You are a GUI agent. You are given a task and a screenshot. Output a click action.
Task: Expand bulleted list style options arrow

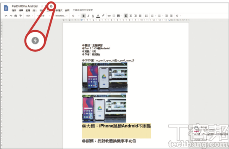click(163, 16)
